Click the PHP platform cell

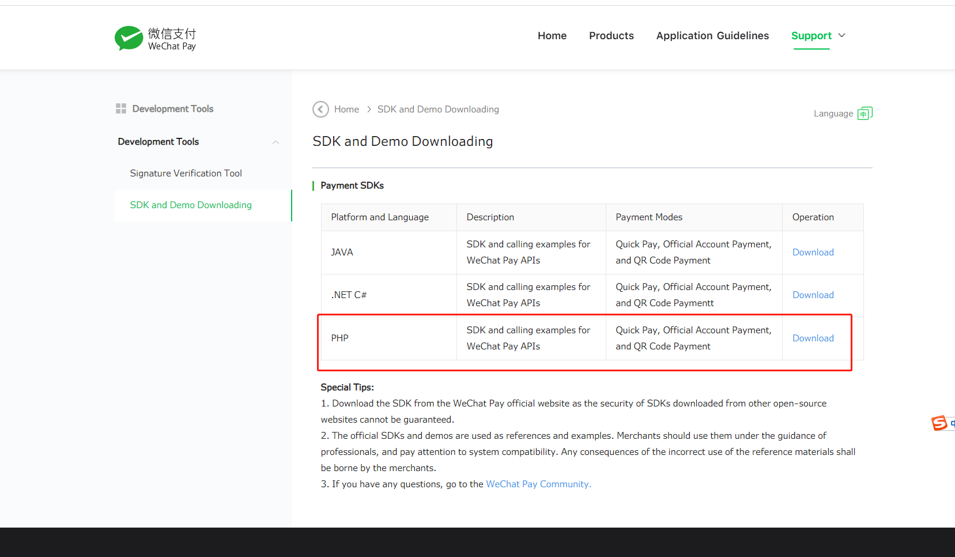pyautogui.click(x=389, y=338)
